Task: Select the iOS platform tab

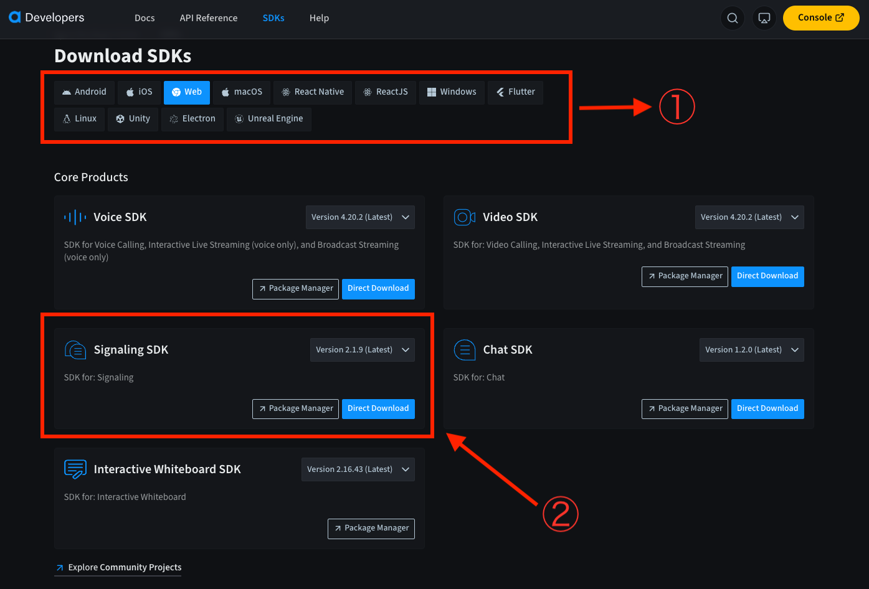Action: click(x=139, y=92)
